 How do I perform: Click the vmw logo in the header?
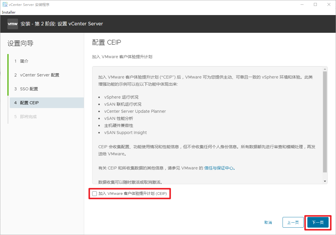click(13, 24)
